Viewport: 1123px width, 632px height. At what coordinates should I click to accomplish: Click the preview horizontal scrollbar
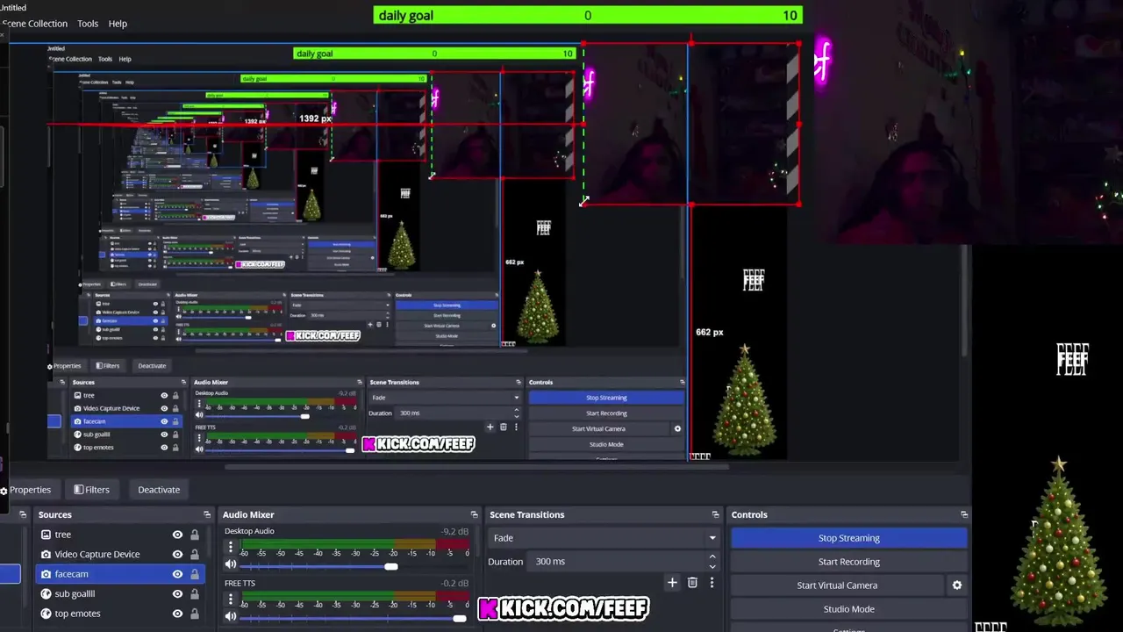(476, 466)
